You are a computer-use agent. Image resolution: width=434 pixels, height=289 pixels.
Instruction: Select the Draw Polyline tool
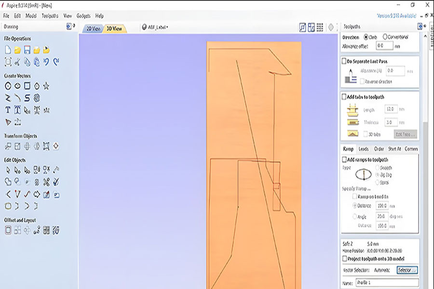click(x=8, y=98)
